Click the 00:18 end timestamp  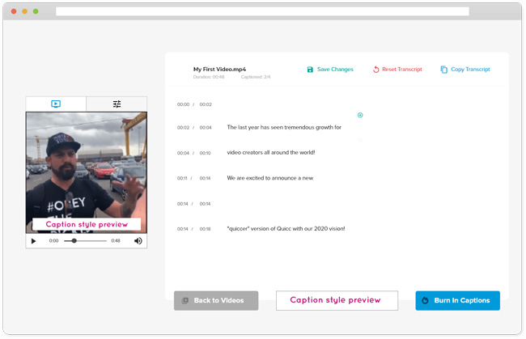[205, 229]
